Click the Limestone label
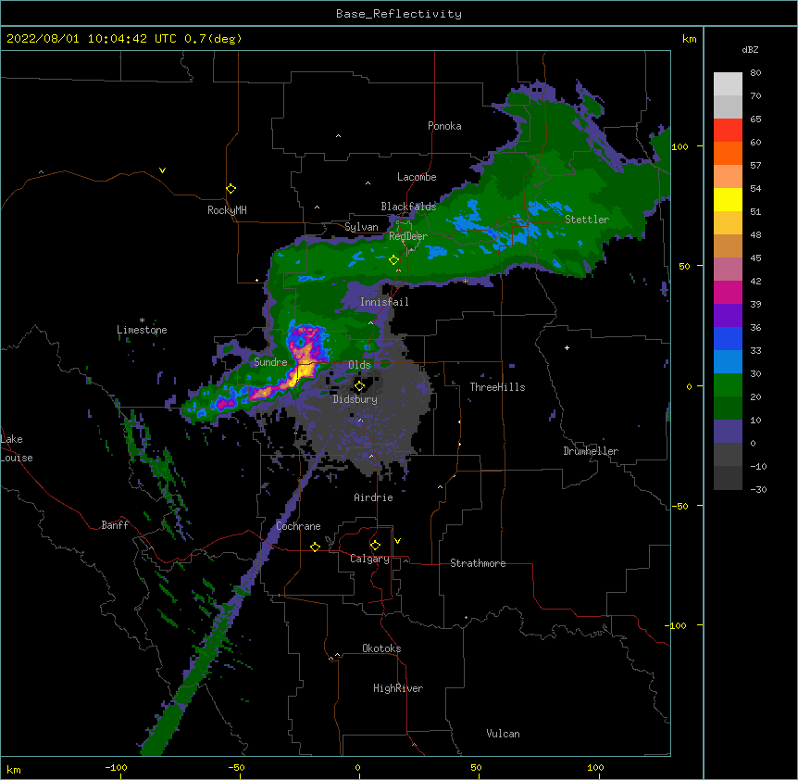The height and width of the screenshot is (780, 798). tap(142, 330)
